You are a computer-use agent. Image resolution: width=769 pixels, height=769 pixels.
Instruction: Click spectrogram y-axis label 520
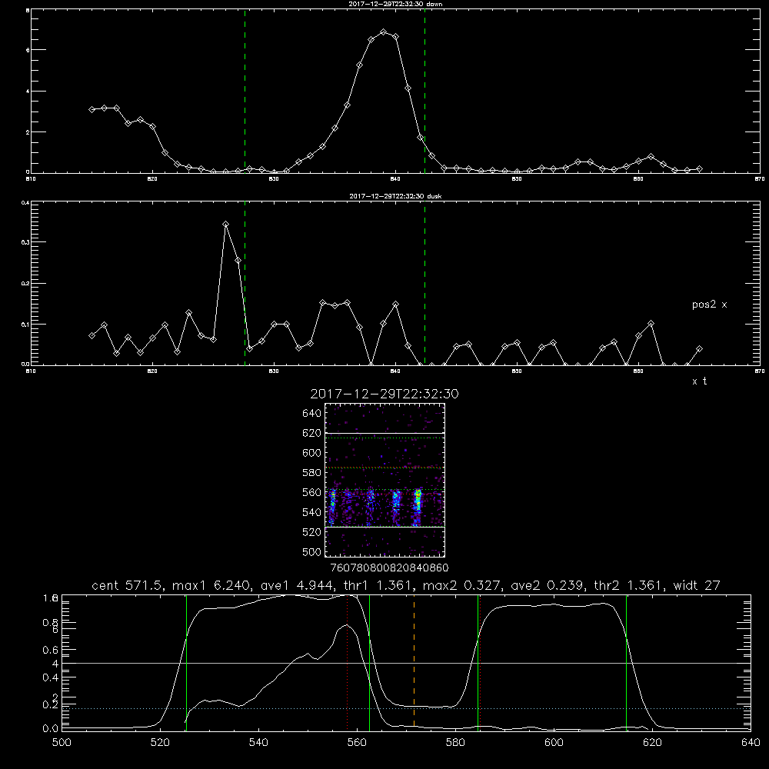(312, 532)
